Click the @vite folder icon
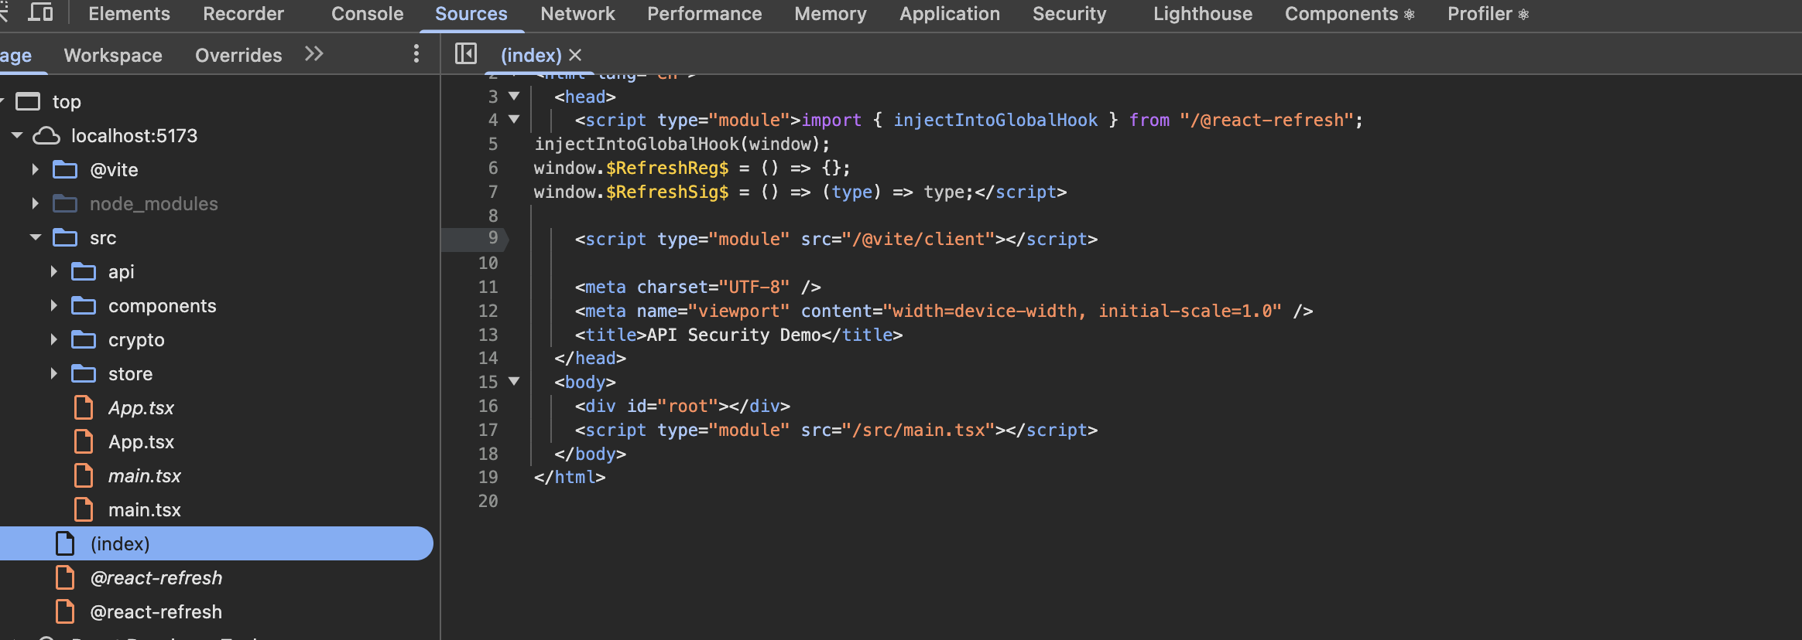Viewport: 1802px width, 640px height. [65, 169]
